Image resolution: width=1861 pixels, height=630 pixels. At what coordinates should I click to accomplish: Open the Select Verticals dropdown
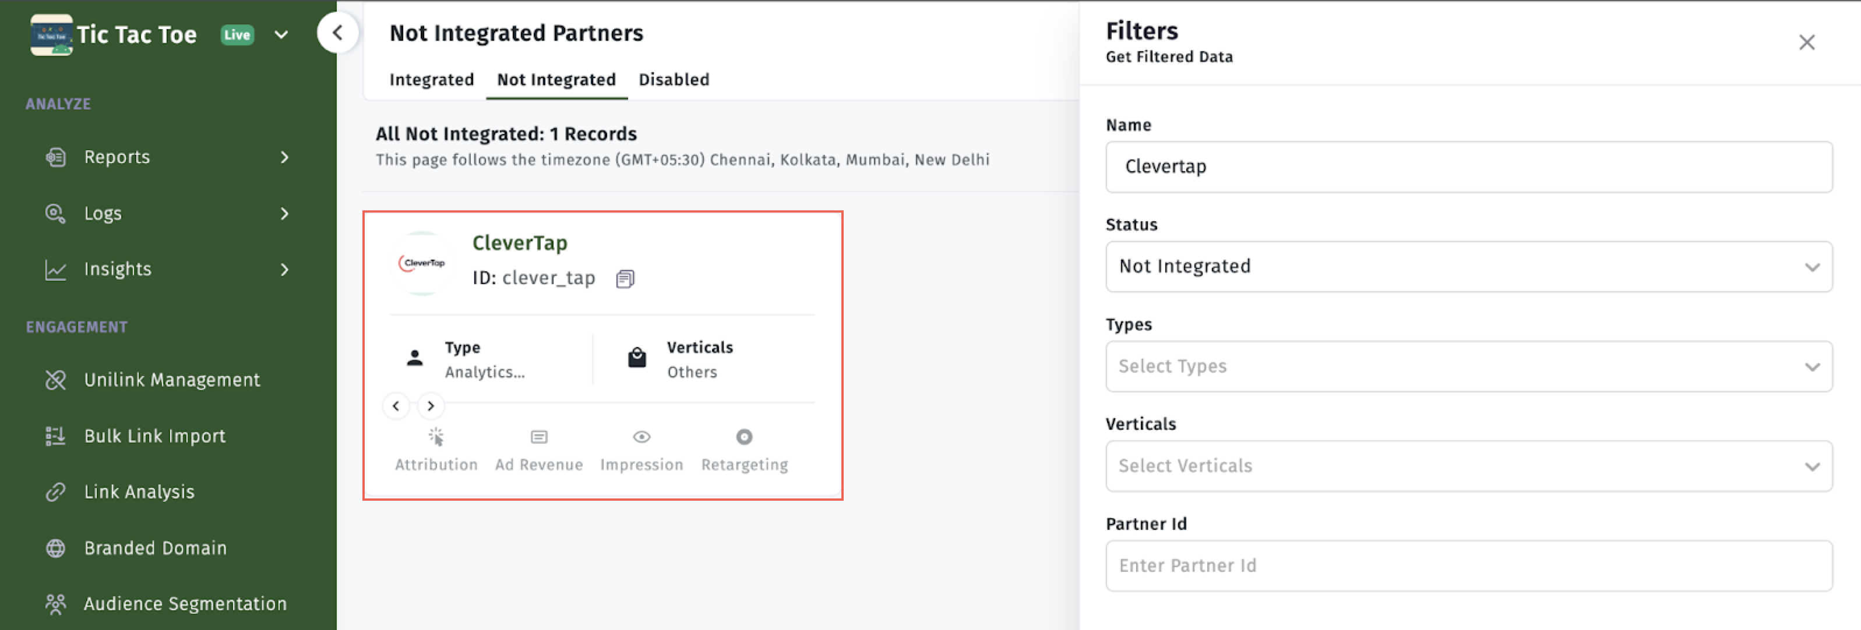tap(1469, 466)
